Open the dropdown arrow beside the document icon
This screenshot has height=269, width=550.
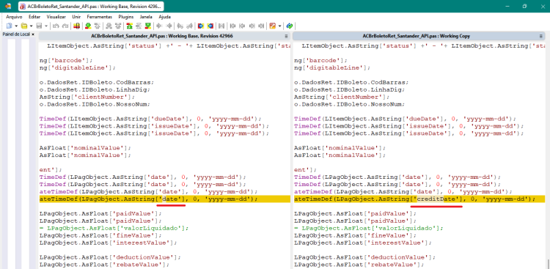tap(16, 26)
